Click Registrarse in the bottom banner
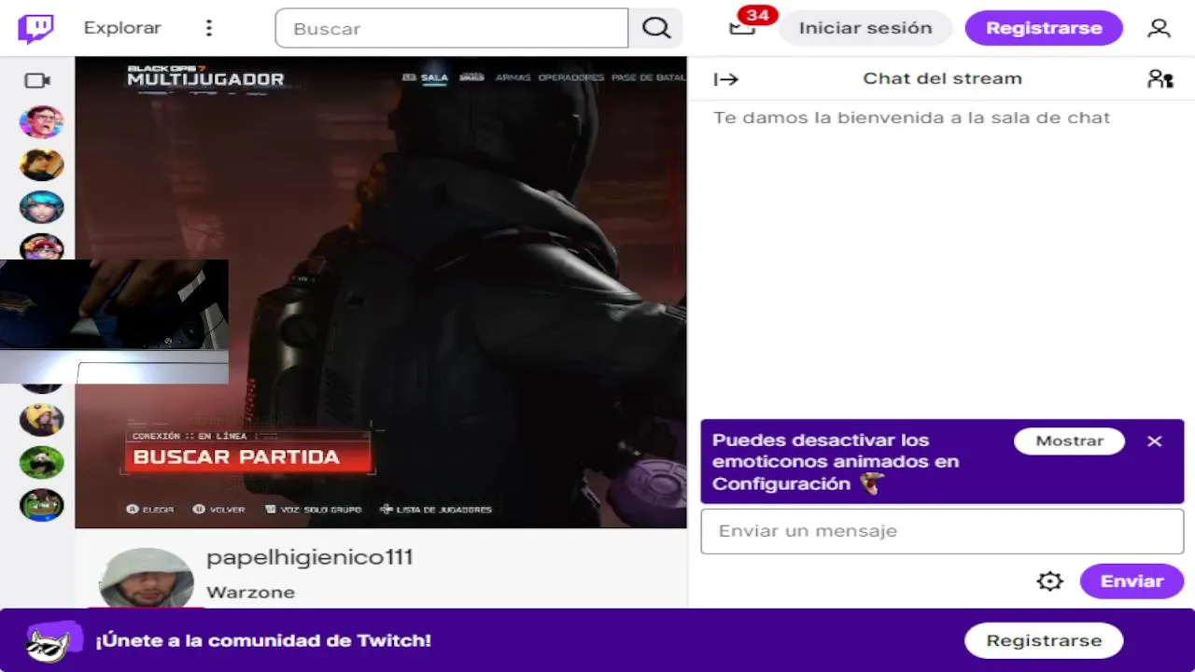1195x672 pixels. tap(1044, 640)
